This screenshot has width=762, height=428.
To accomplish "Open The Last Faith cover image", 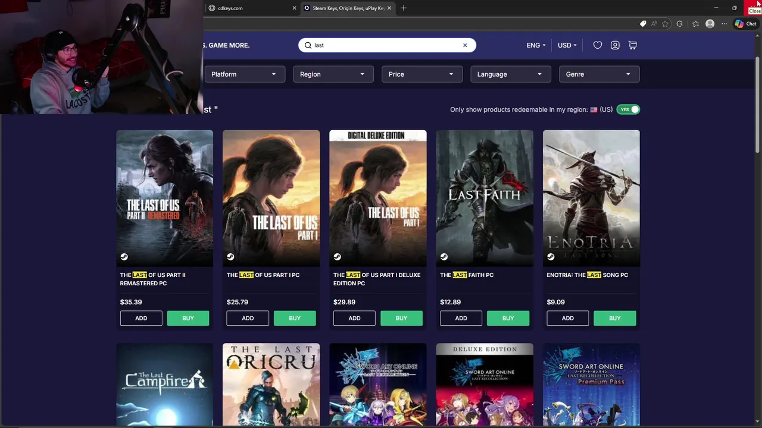I will 485,198.
